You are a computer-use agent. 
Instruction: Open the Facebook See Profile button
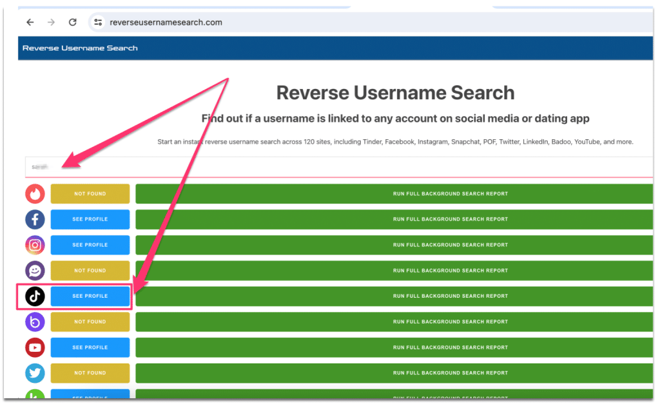pos(90,220)
